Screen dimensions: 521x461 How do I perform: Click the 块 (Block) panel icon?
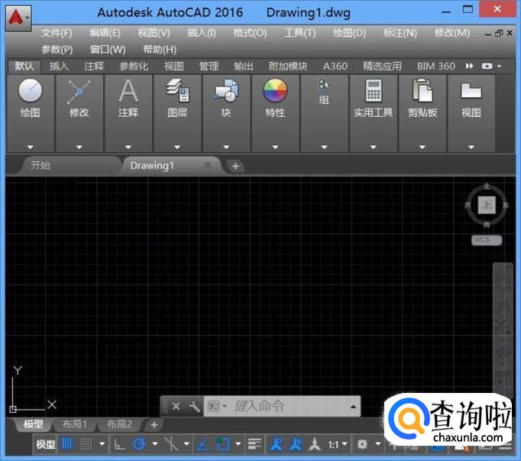tap(226, 91)
